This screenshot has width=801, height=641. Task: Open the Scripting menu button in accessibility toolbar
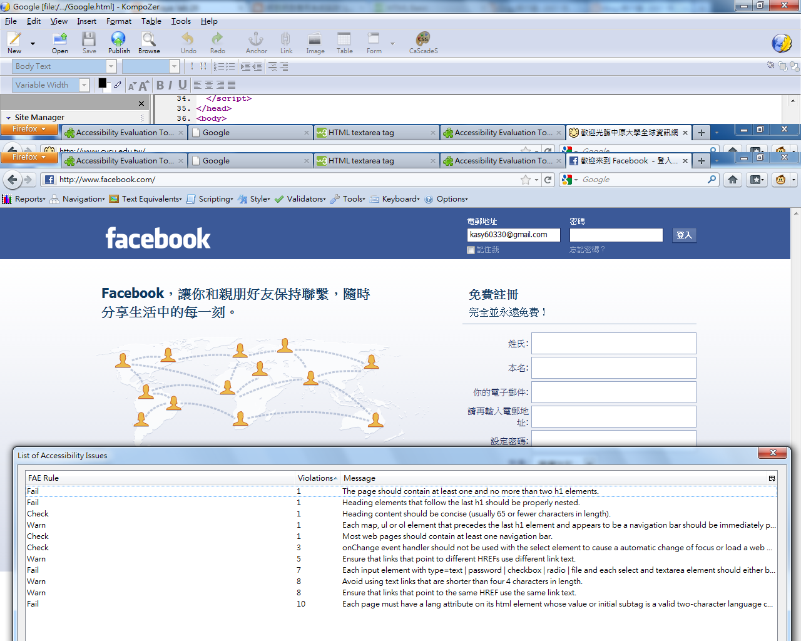[x=210, y=199]
